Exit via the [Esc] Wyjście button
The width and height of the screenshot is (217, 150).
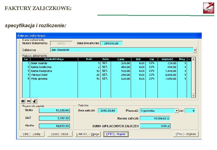pyautogui.click(x=186, y=134)
